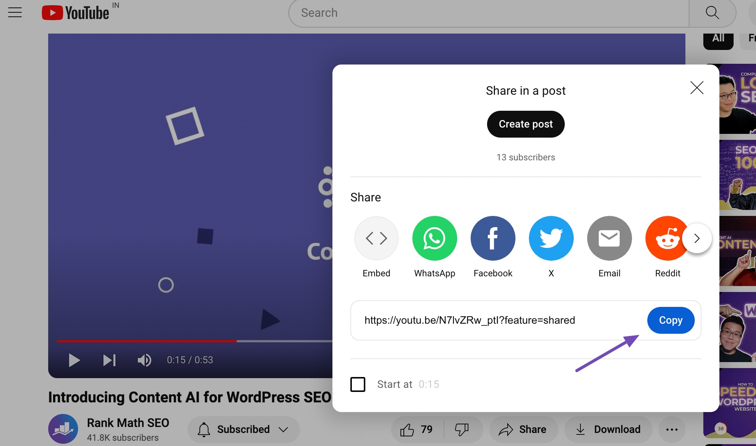Open the Subscribed notification dropdown
The height and width of the screenshot is (446, 756).
[x=243, y=430]
